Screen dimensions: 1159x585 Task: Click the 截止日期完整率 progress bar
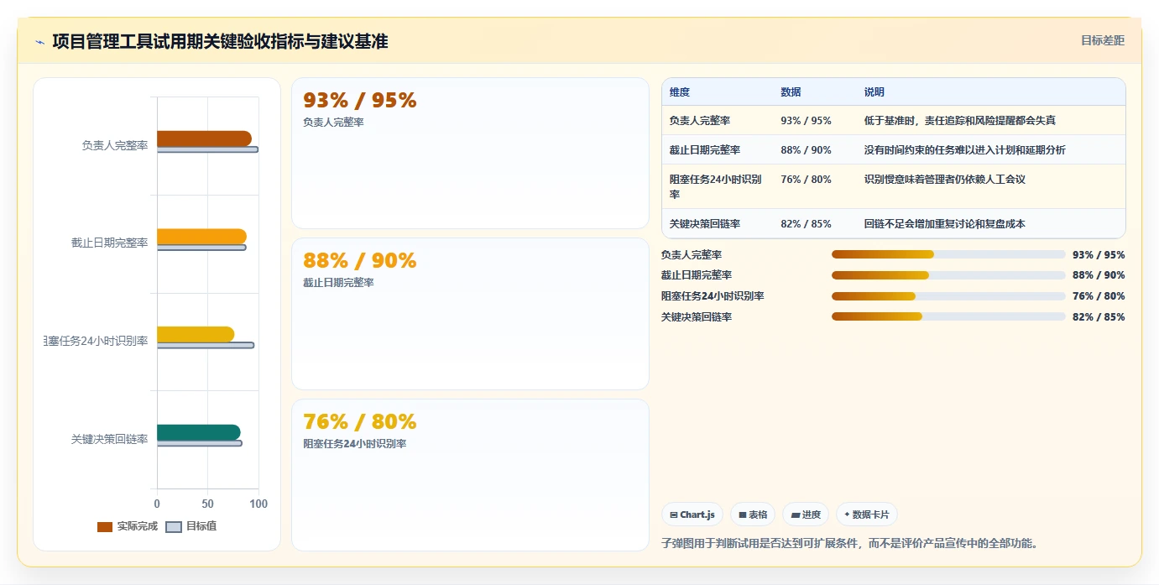948,275
